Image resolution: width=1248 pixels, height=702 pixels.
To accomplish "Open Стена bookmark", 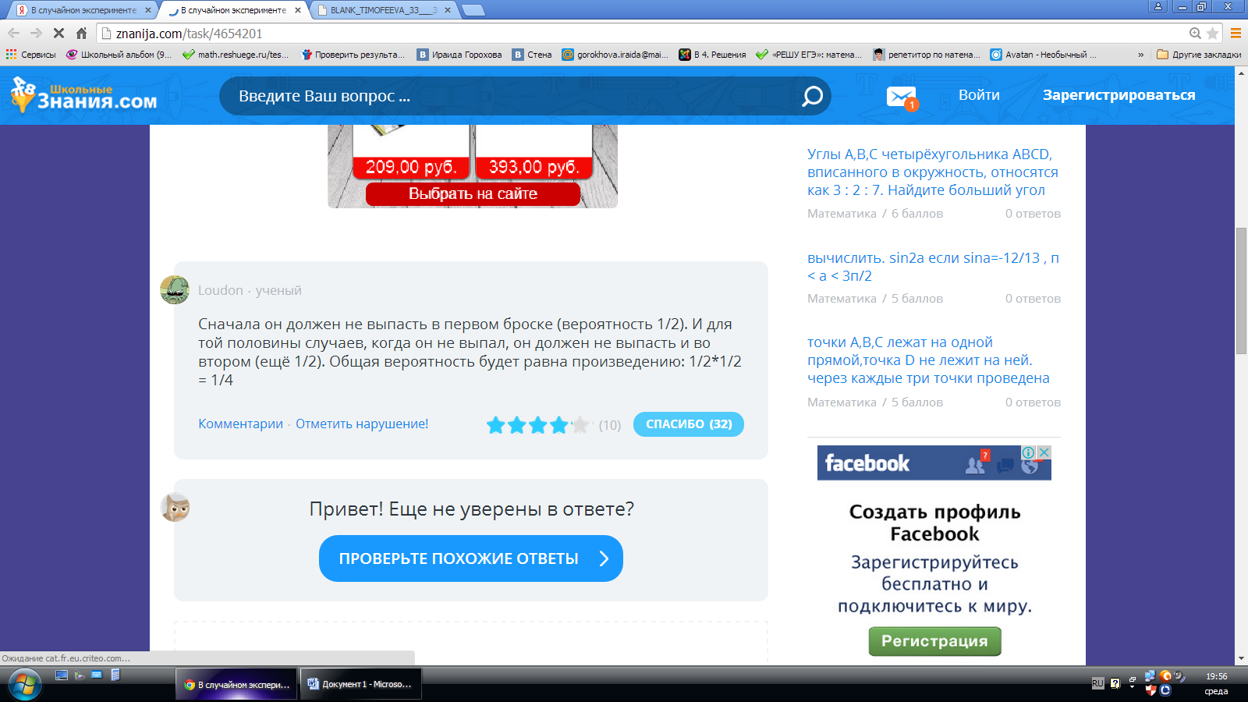I will point(532,55).
